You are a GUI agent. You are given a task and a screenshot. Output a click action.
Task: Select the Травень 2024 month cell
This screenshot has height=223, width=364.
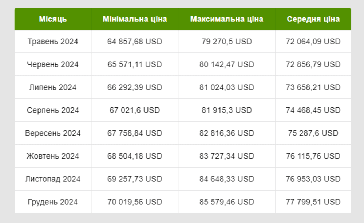click(x=53, y=42)
